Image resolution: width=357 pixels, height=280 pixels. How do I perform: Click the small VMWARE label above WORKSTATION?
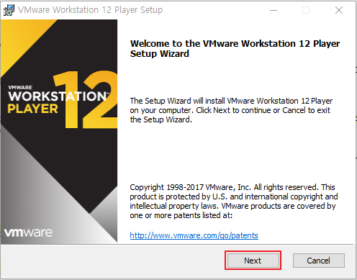coord(20,88)
